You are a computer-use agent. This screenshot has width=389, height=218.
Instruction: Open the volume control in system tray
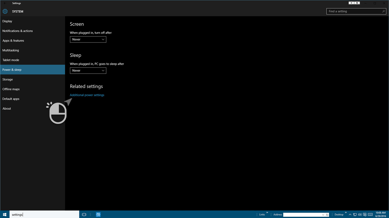[x=360, y=215]
